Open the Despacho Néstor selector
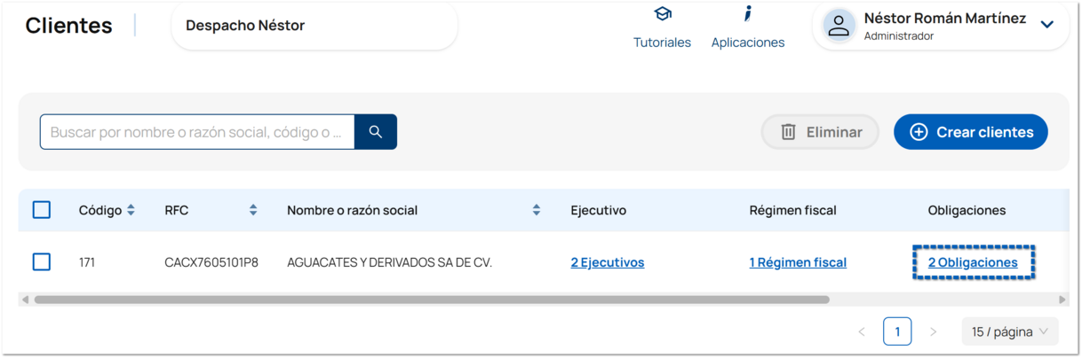The image size is (1082, 358). pos(314,26)
